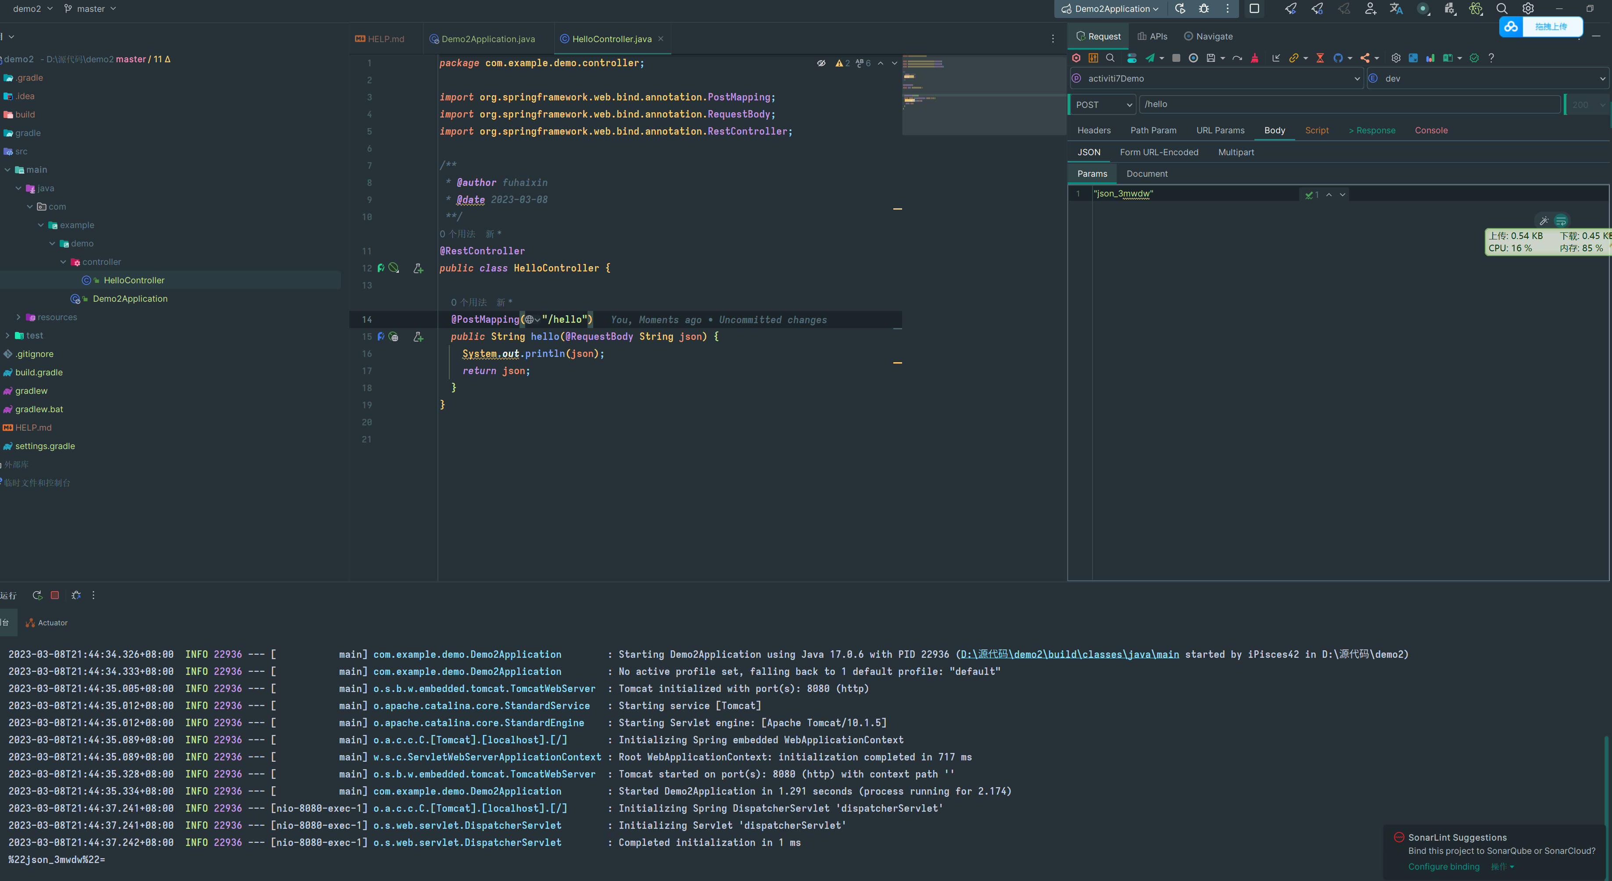Screen dimensions: 1612x881
Task: Click the red broom clear icon
Action: tap(1255, 58)
